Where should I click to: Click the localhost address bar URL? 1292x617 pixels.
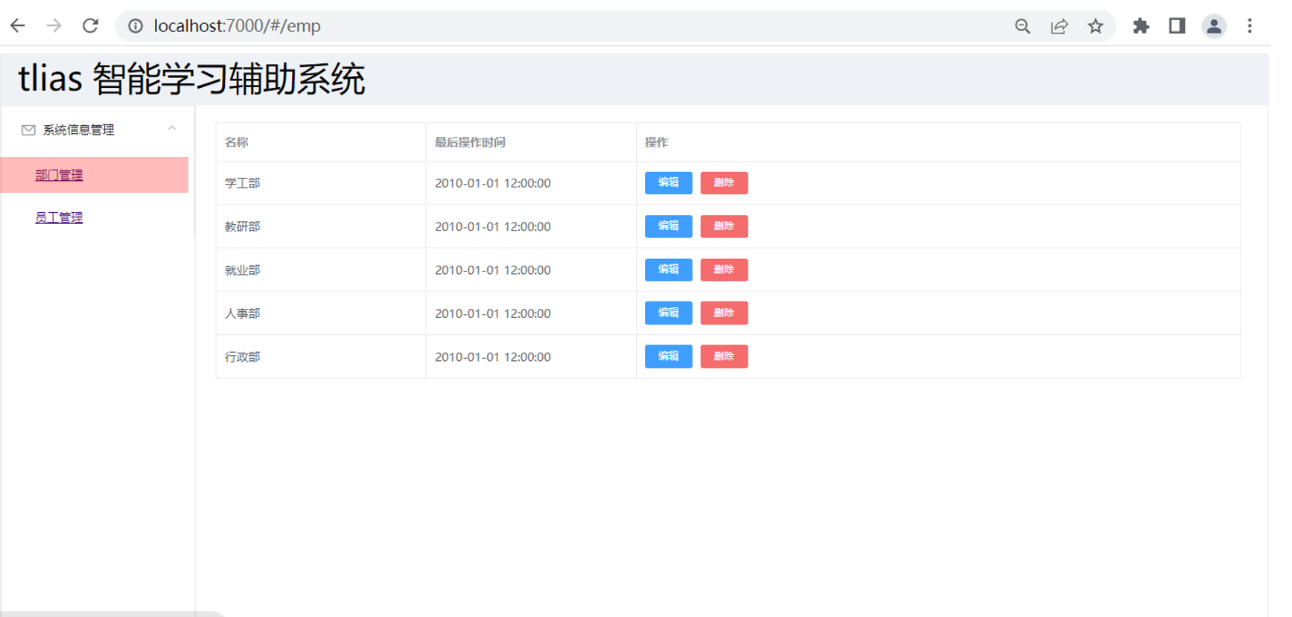coord(237,26)
